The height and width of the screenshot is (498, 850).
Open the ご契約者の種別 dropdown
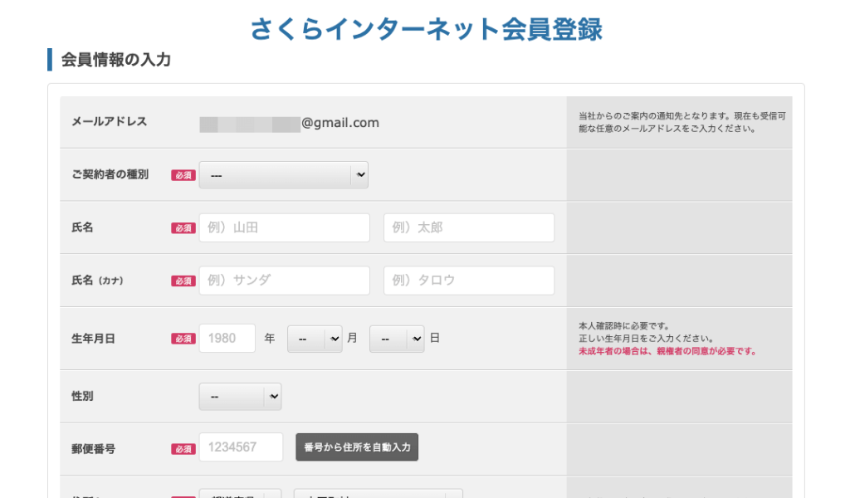click(x=284, y=175)
